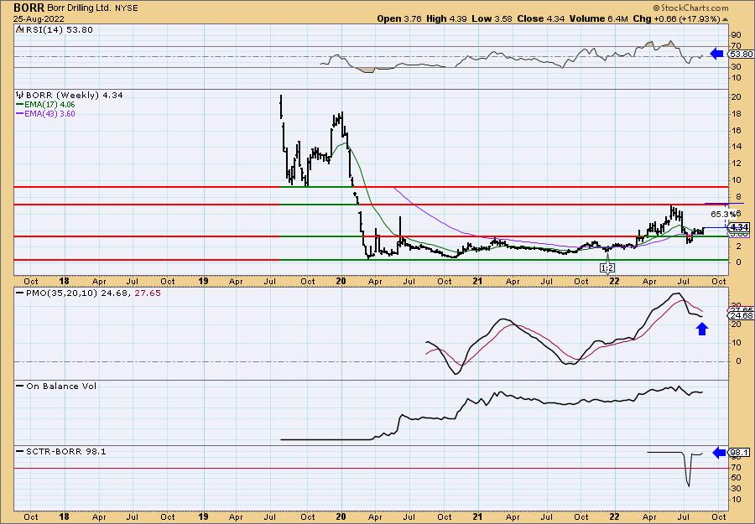Click the up triangle after the Chg value
This screenshot has height=524, width=755.
[725, 19]
